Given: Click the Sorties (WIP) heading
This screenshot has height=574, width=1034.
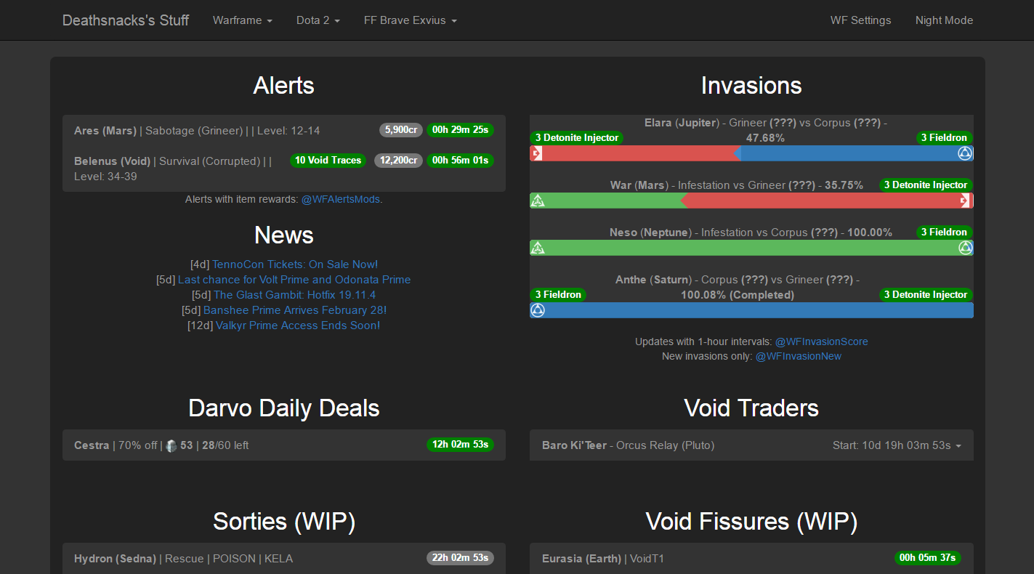Looking at the screenshot, I should pos(284,522).
